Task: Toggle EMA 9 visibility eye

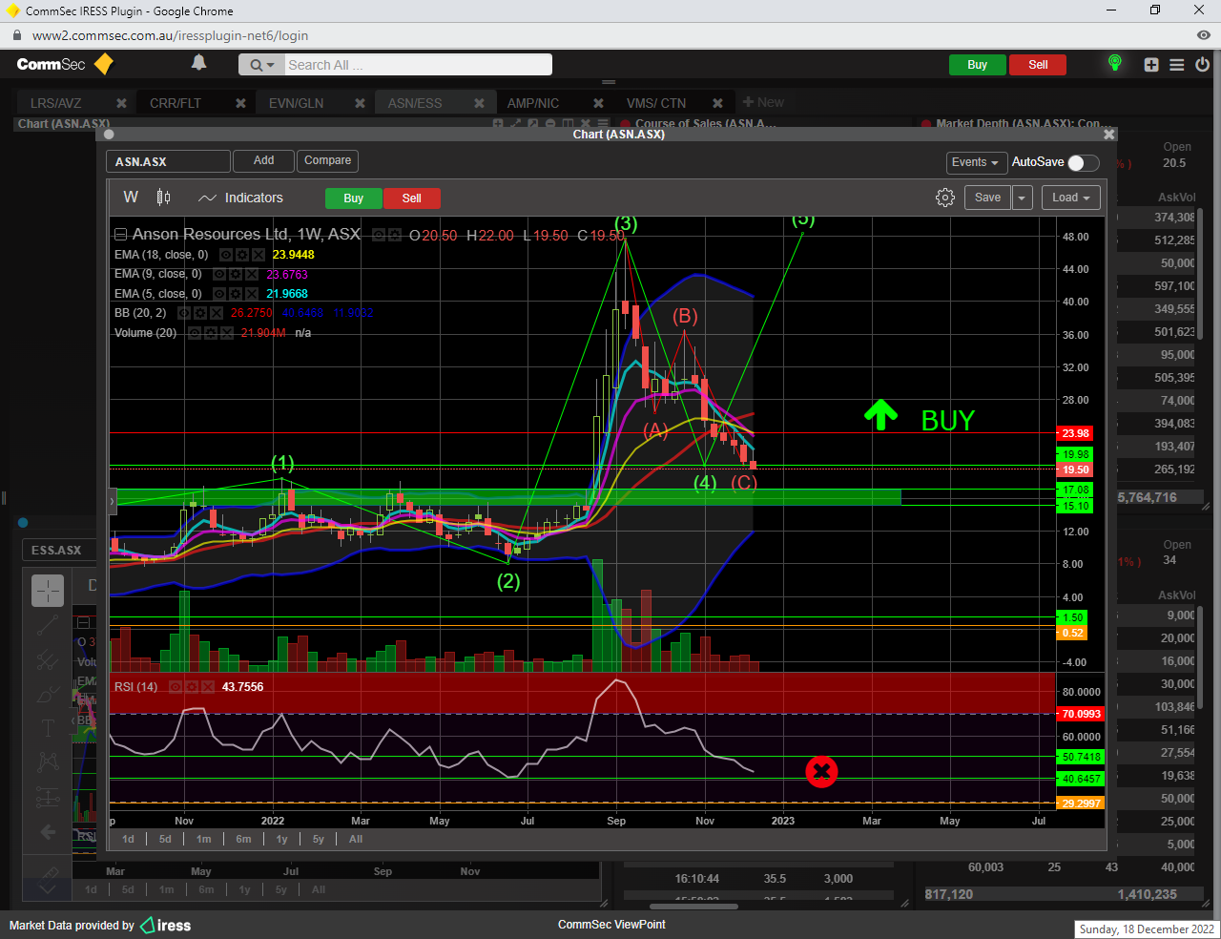Action: 219,274
